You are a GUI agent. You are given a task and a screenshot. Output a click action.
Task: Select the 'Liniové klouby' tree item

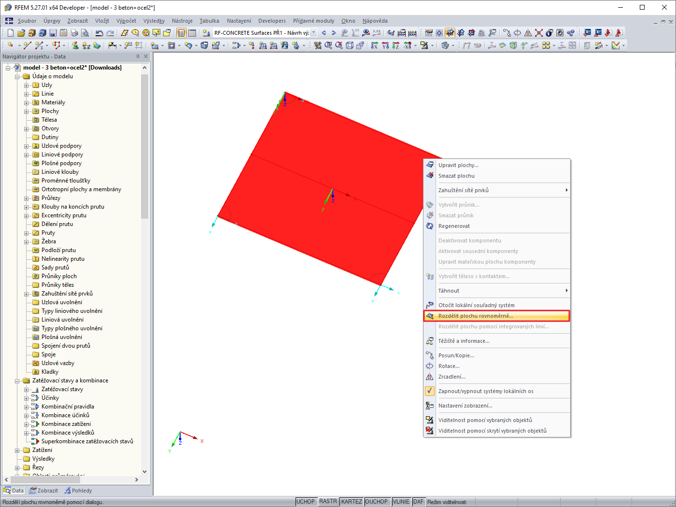(x=60, y=172)
